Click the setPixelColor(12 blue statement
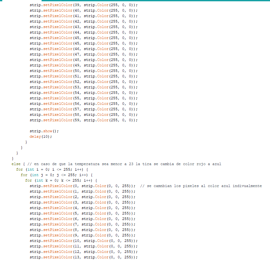This screenshot has height=260, width=270. click(x=83, y=252)
